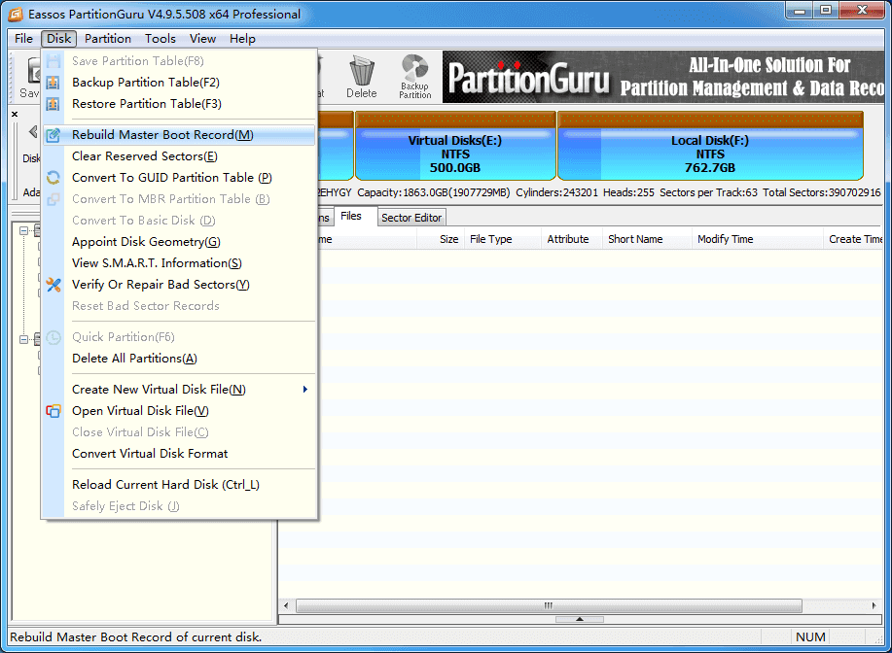Click the Verify Or Repair Bad Sectors icon
This screenshot has height=653, width=892.
tap(53, 285)
